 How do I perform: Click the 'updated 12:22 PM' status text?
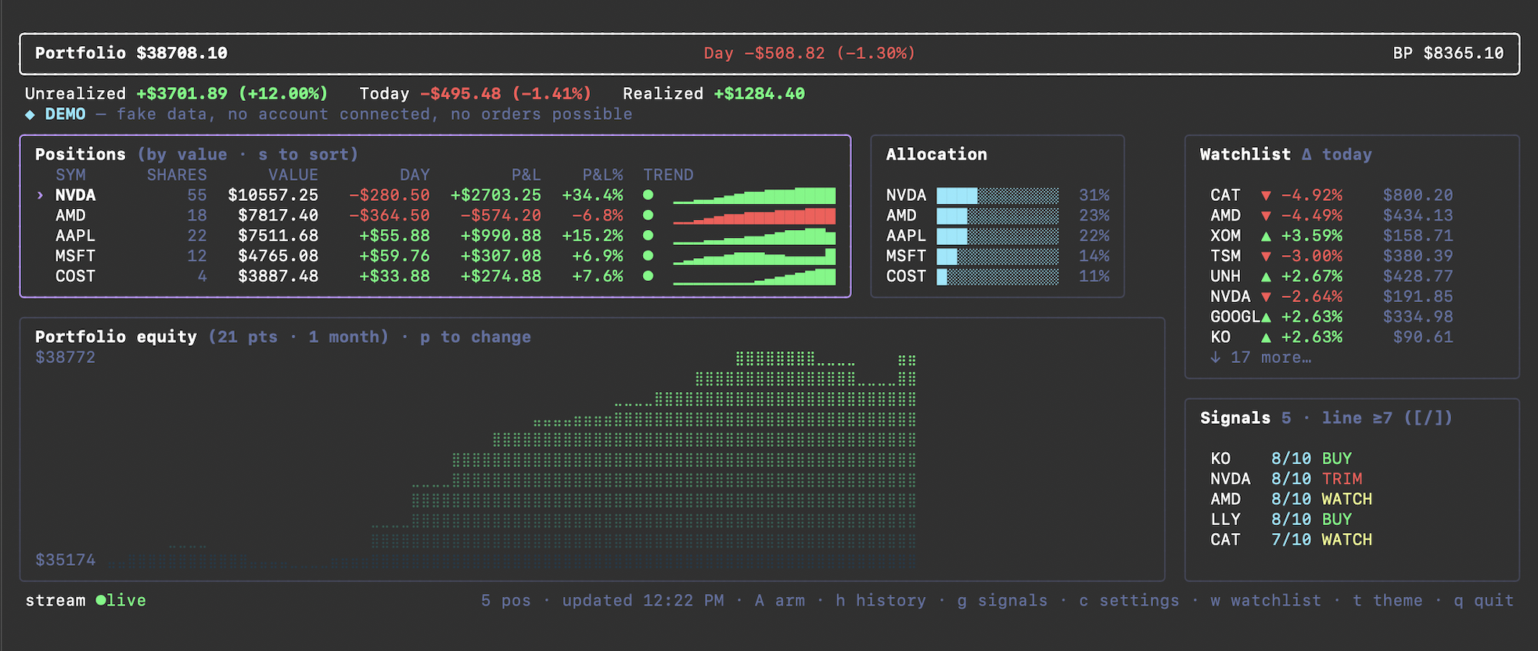[x=642, y=600]
